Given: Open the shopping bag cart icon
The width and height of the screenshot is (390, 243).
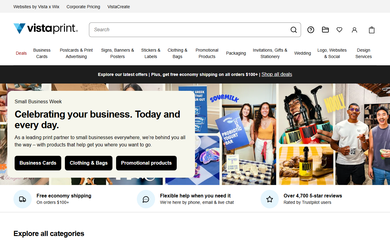Looking at the screenshot, I should click(x=371, y=30).
